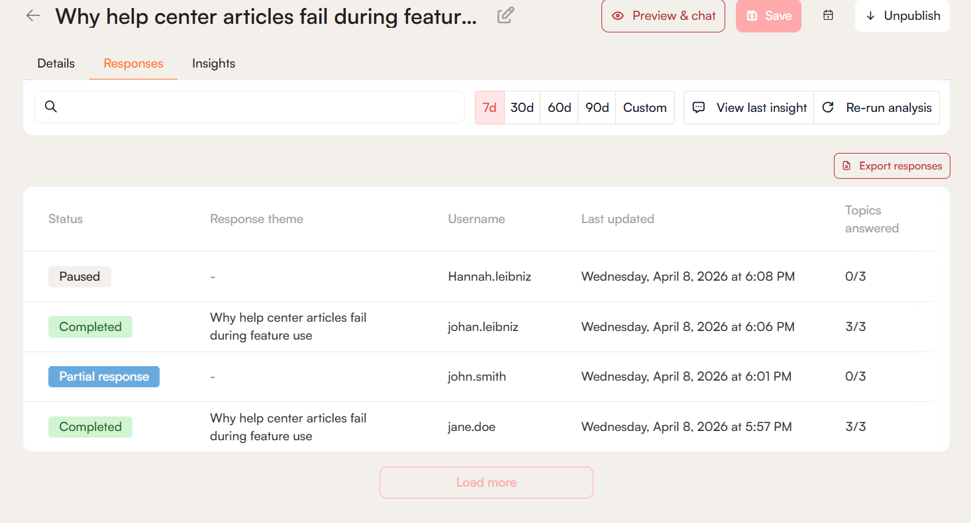971x523 pixels.
Task: Choose the 90d time filter
Action: coord(597,107)
